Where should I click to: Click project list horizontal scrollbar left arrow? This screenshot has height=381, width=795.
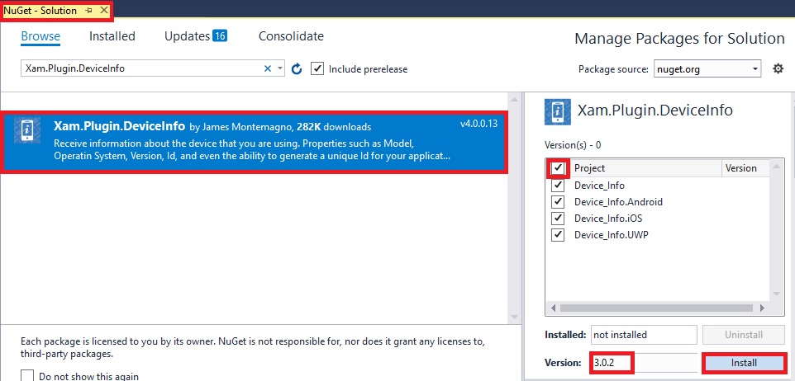pyautogui.click(x=553, y=308)
